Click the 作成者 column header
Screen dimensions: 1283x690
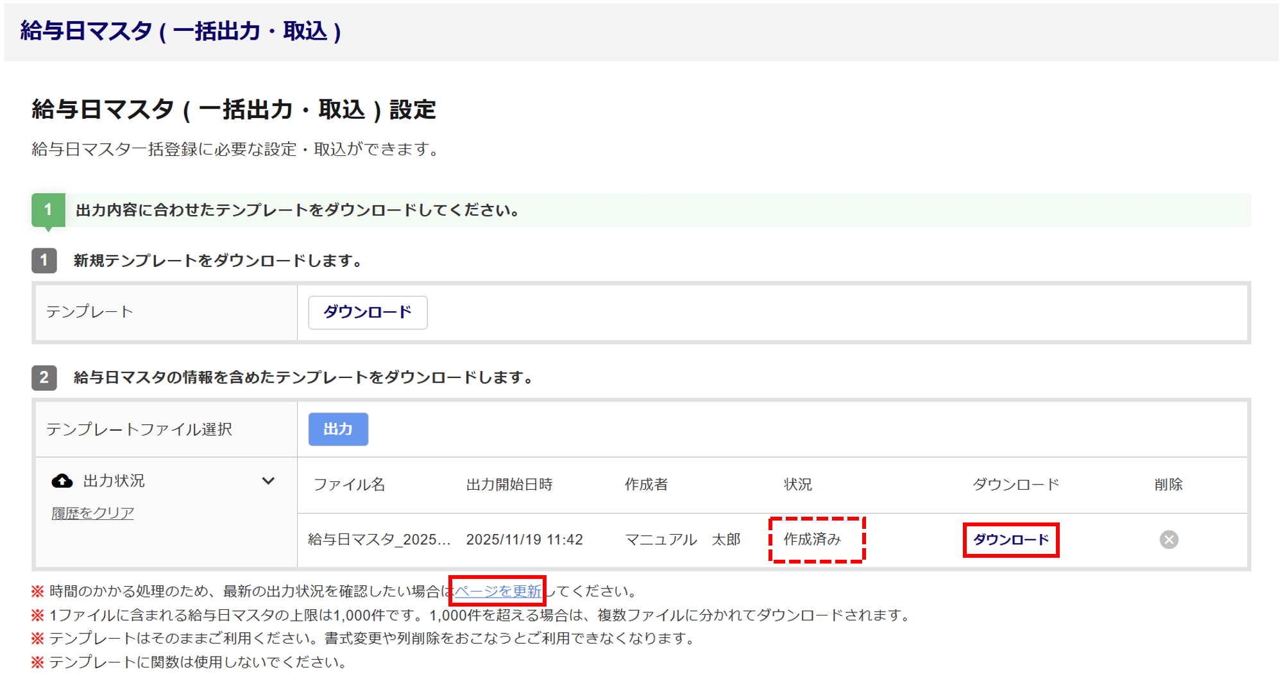coord(646,485)
